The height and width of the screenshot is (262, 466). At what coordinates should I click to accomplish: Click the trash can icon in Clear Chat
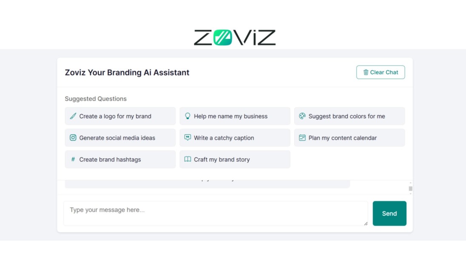coord(366,72)
